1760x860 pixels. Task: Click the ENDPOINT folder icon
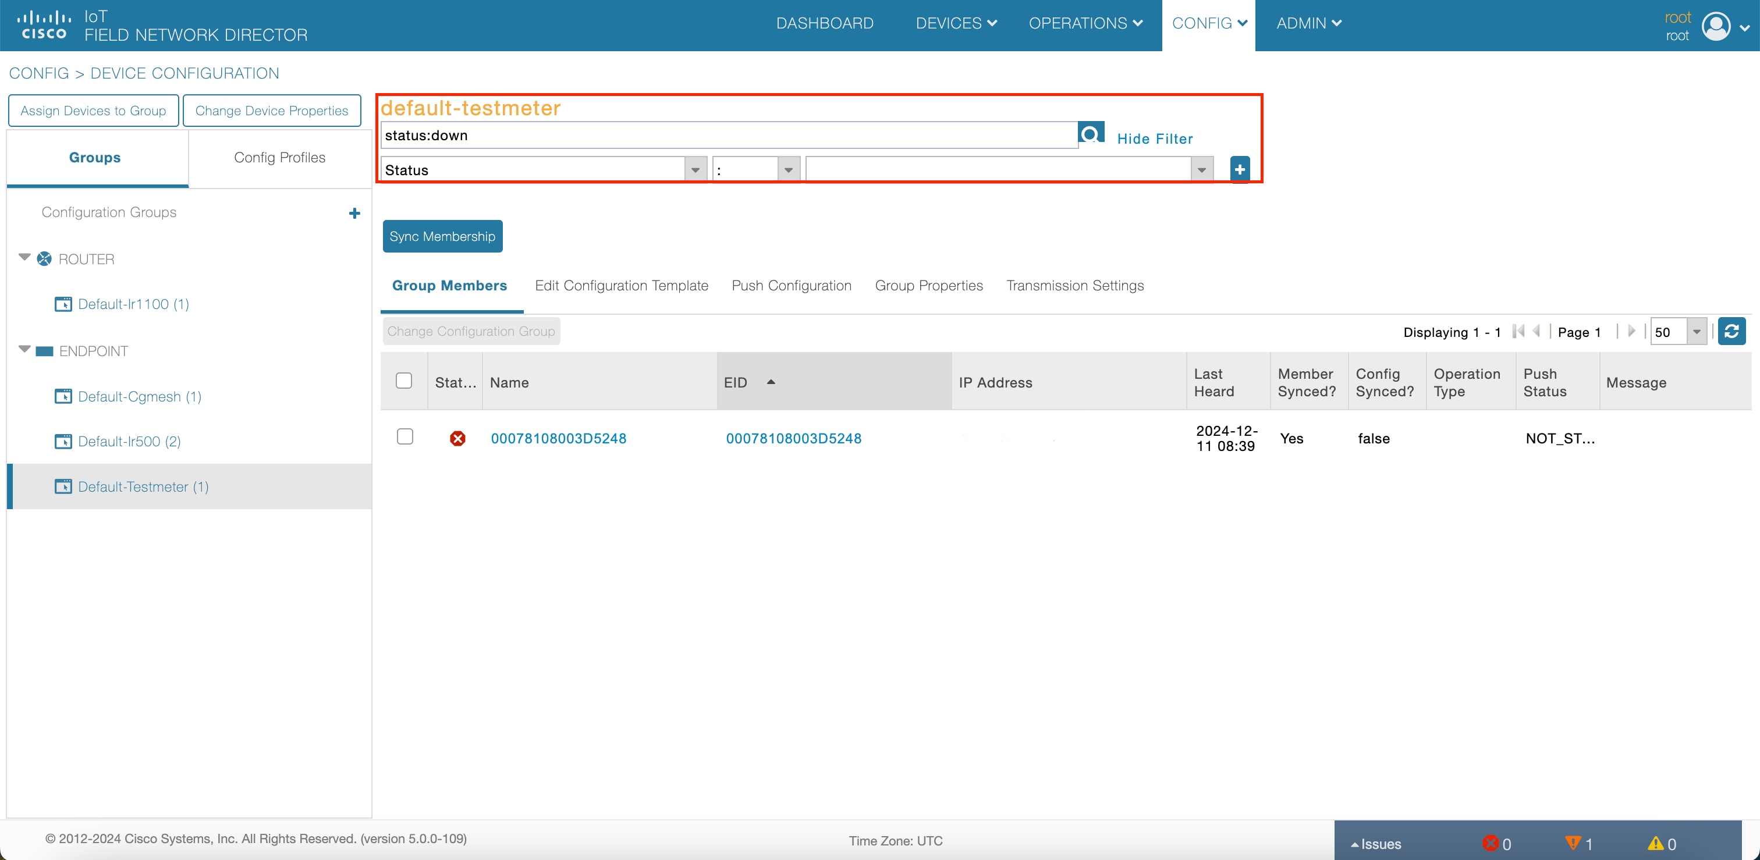click(x=44, y=351)
